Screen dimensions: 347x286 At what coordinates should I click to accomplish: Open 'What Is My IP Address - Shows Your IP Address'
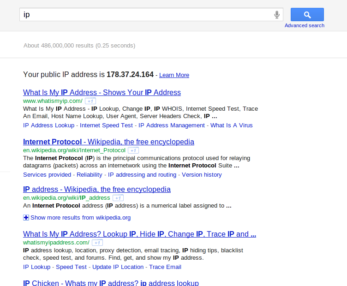[x=102, y=92]
